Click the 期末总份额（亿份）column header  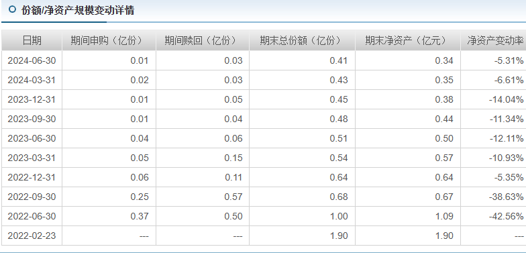pos(302,40)
